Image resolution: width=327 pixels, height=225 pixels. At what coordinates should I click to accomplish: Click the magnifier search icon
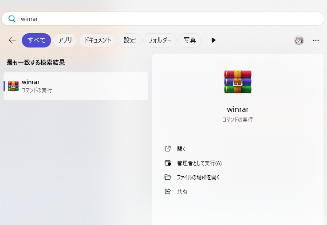[12, 19]
